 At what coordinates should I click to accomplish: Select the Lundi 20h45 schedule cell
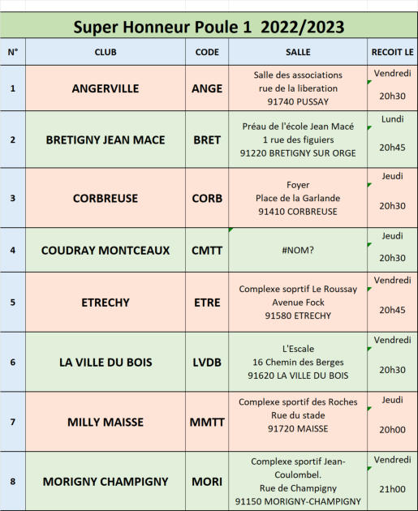[393, 140]
